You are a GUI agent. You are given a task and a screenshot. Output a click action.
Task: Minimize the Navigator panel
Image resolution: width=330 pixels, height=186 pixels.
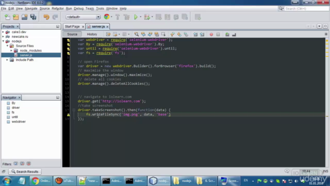[x=58, y=98]
